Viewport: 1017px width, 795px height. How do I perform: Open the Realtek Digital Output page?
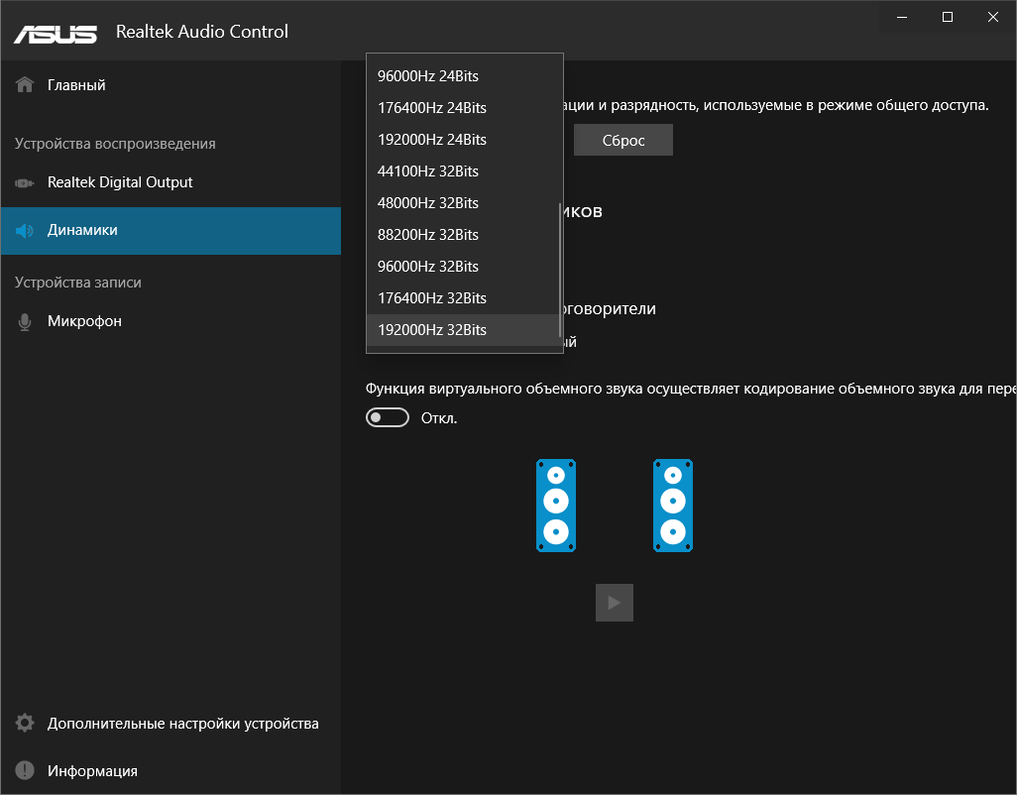pyautogui.click(x=120, y=183)
